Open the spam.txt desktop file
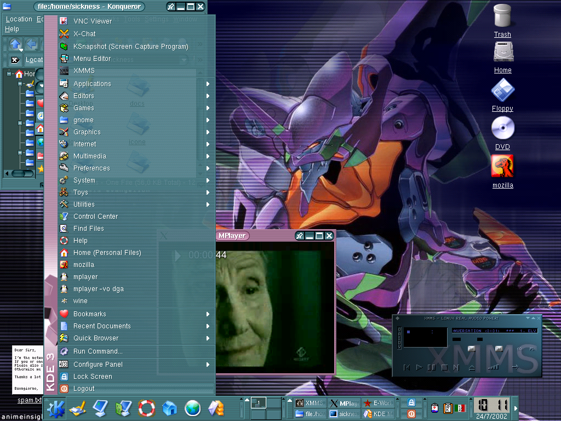 (x=28, y=374)
